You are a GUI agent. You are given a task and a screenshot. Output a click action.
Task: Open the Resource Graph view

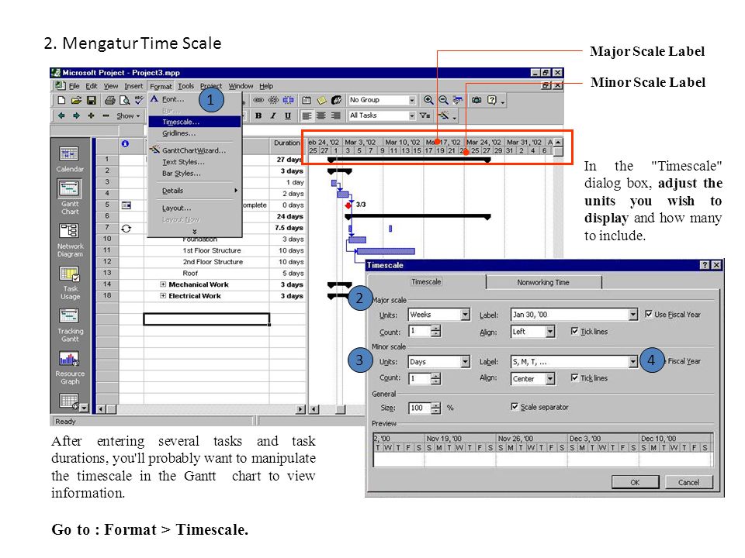pos(70,367)
